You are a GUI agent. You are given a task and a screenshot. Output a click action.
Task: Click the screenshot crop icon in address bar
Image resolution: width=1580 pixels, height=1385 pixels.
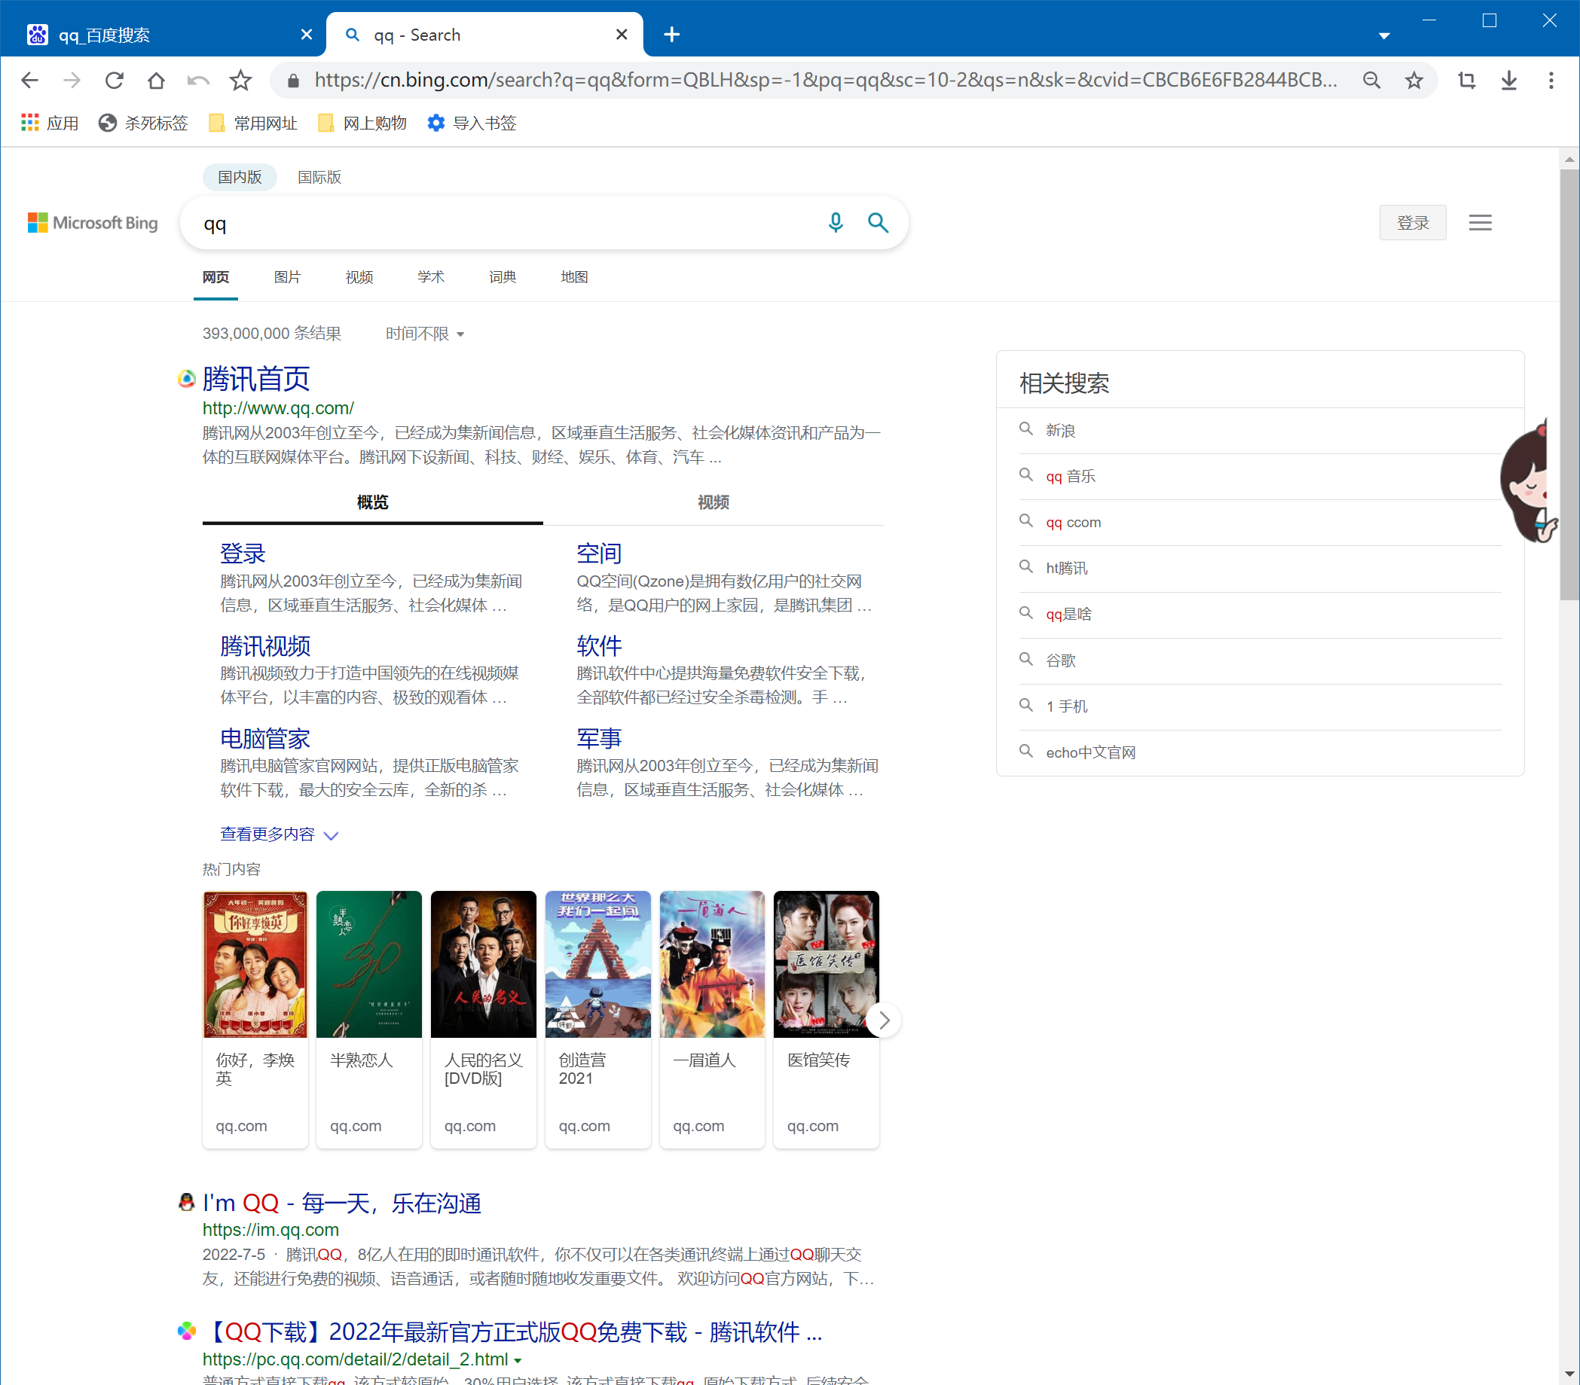[1465, 80]
